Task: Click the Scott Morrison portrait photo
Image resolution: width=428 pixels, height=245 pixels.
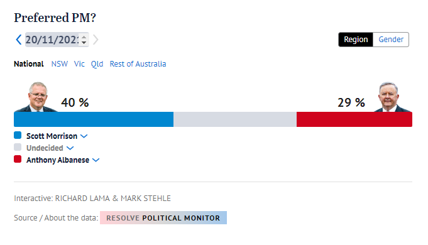Action: [x=36, y=97]
